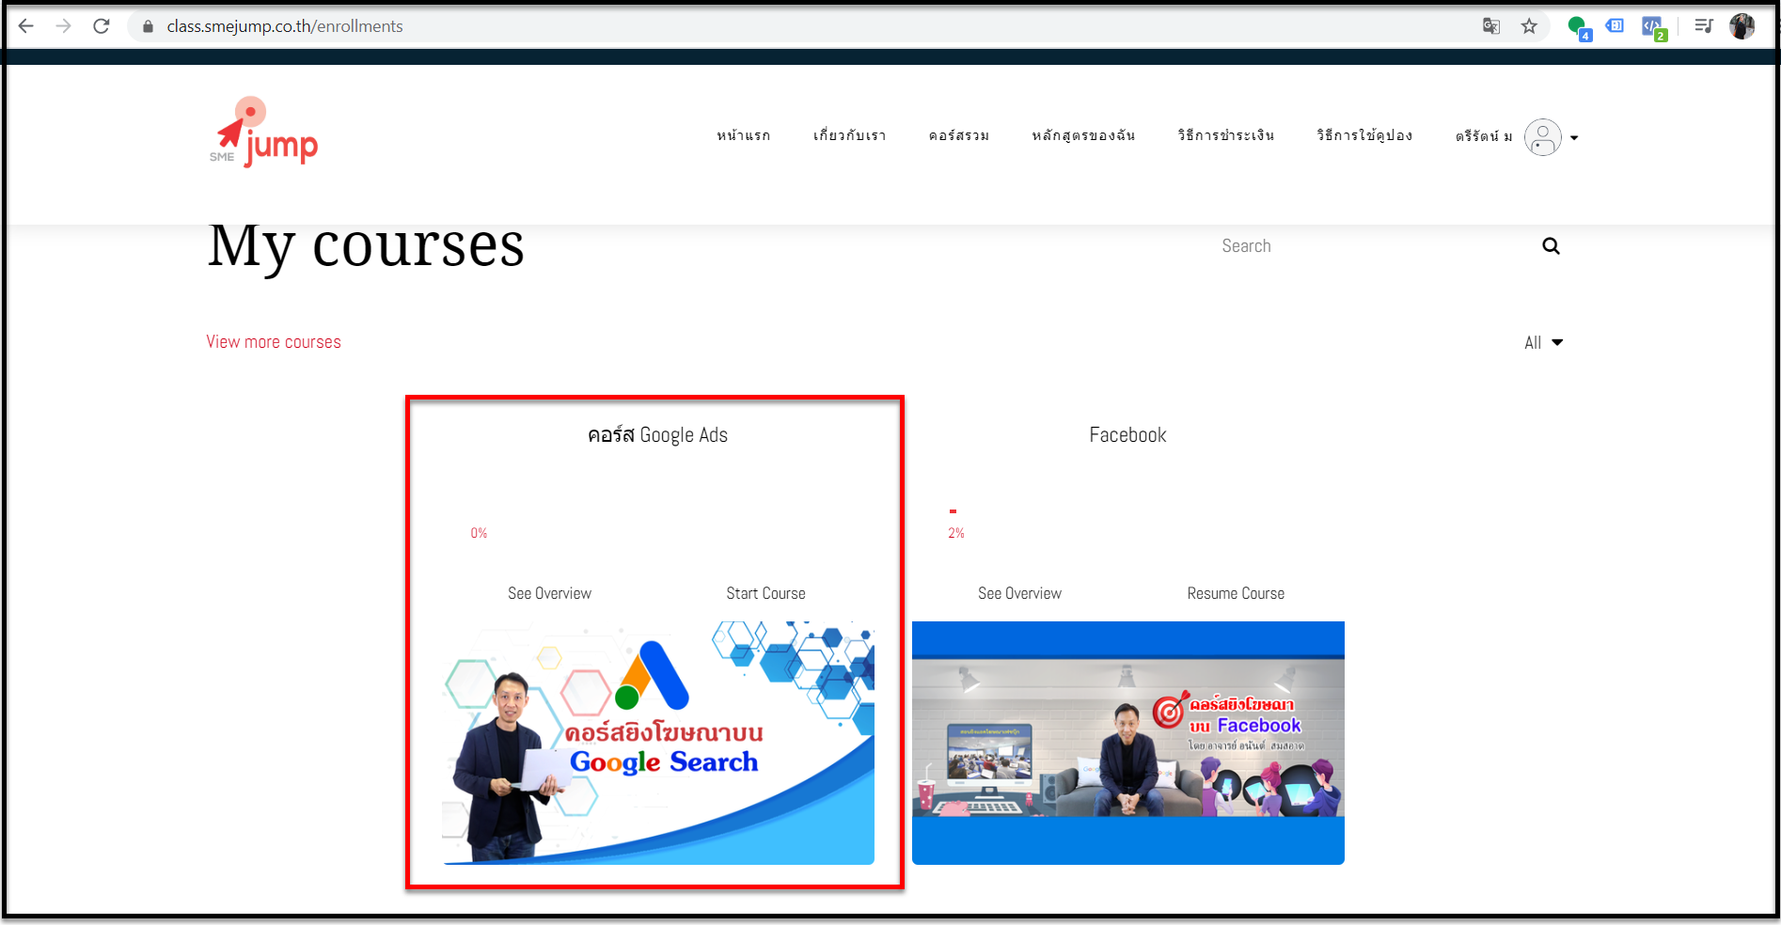Image resolution: width=1781 pixels, height=925 pixels.
Task: Reload the page with refresh icon
Action: click(x=102, y=26)
